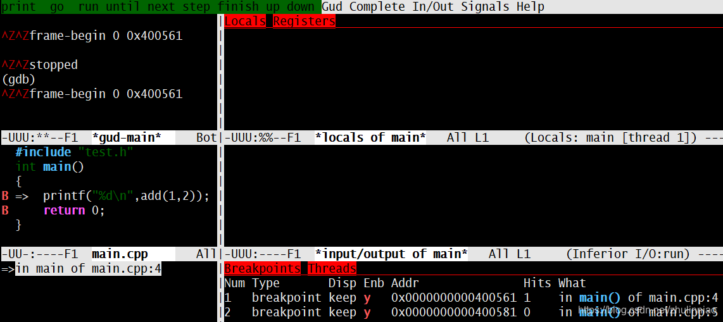Click the up toolbar item
The width and height of the screenshot is (723, 322).
click(273, 7)
